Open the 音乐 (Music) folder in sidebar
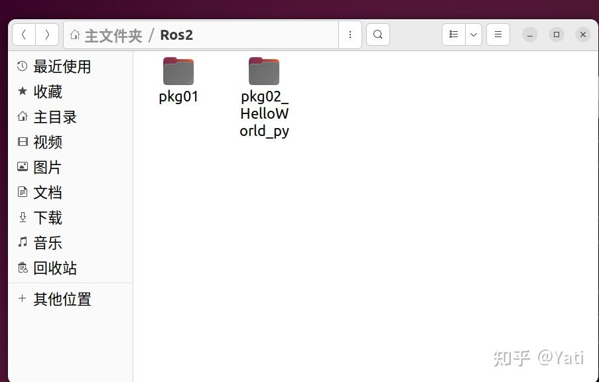 (47, 243)
